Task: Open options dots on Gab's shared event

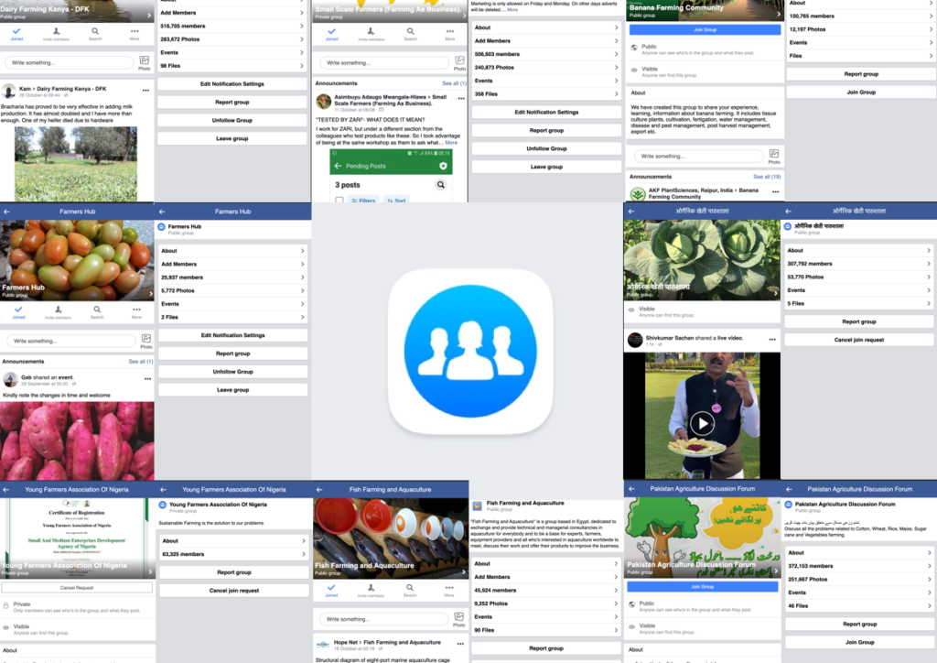Action: [147, 379]
